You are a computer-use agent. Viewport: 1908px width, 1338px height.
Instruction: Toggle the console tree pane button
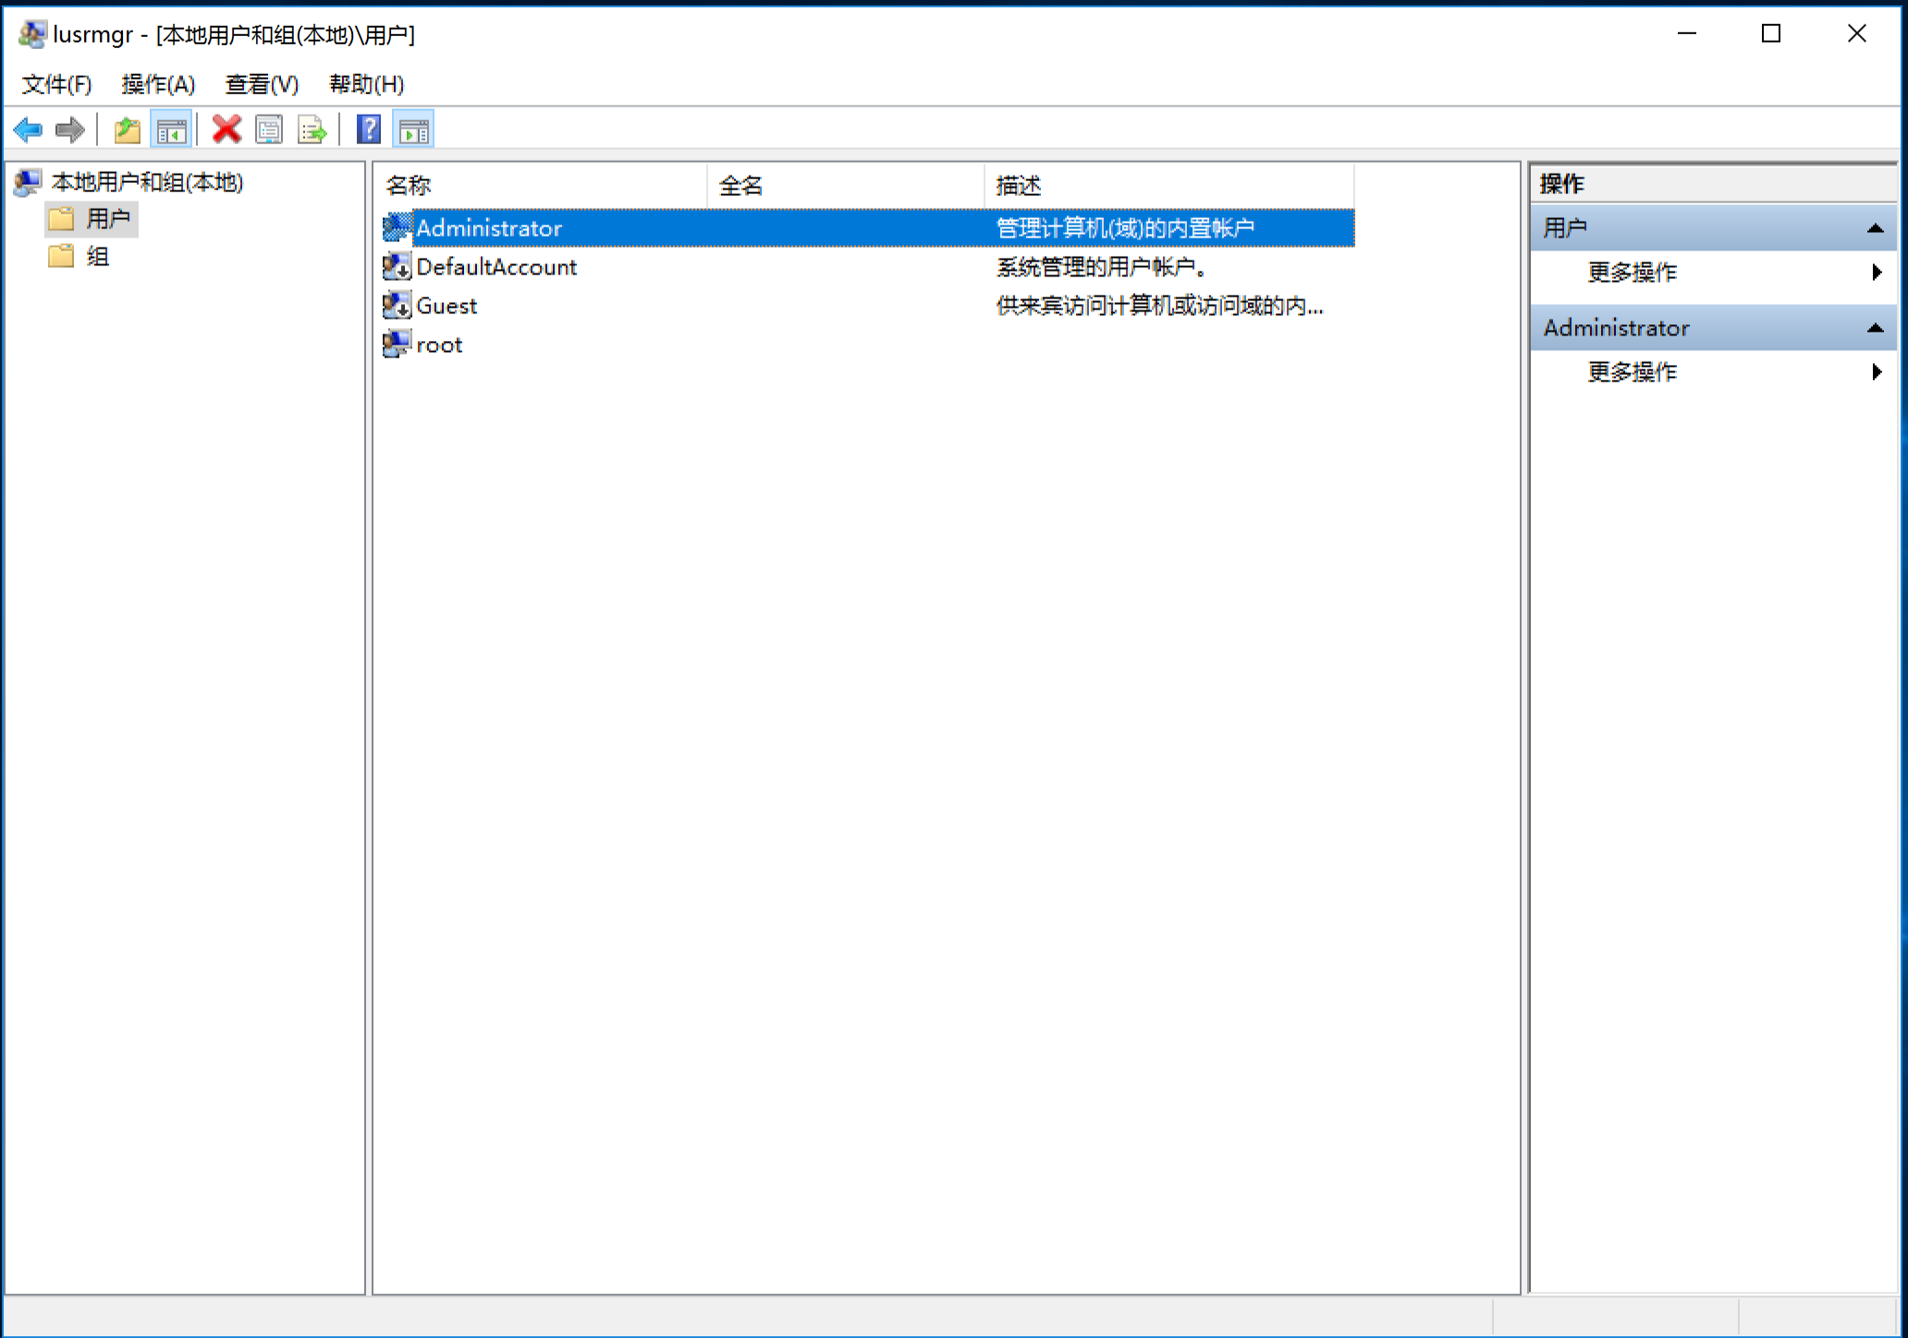tap(171, 130)
